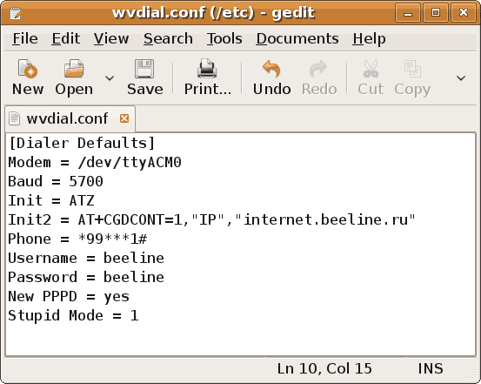Open the Tools menu
Image resolution: width=481 pixels, height=384 pixels.
[224, 39]
